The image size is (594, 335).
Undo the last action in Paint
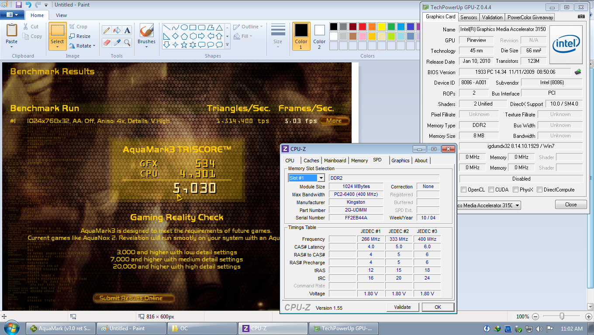tap(28, 5)
